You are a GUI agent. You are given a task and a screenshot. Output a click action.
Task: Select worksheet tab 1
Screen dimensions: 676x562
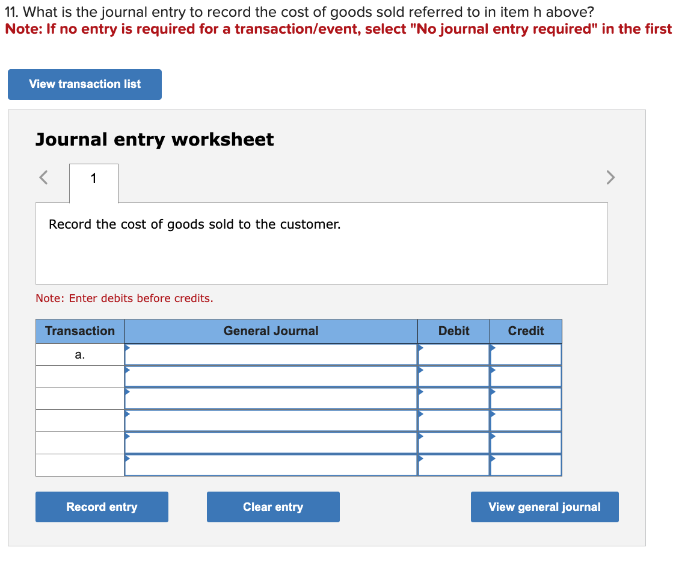[94, 183]
